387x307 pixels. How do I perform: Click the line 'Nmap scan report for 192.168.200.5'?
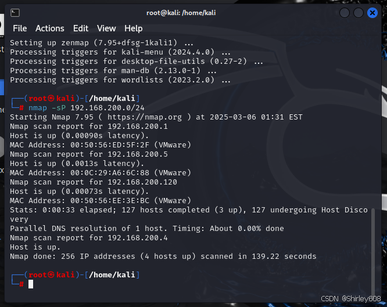pos(89,154)
